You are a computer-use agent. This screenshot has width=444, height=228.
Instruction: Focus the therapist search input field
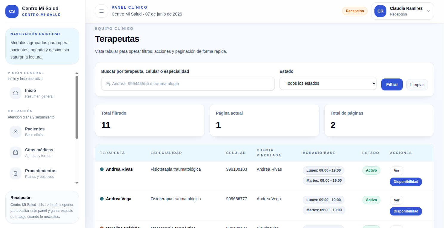[188, 84]
